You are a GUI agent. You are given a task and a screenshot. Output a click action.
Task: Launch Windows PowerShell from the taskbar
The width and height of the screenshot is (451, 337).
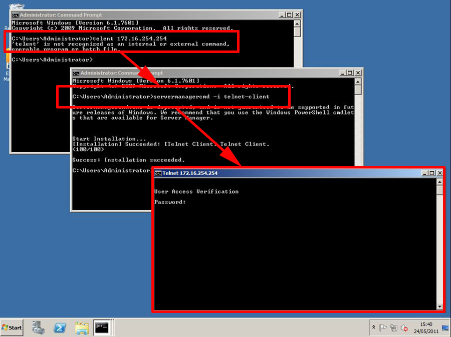[60, 327]
